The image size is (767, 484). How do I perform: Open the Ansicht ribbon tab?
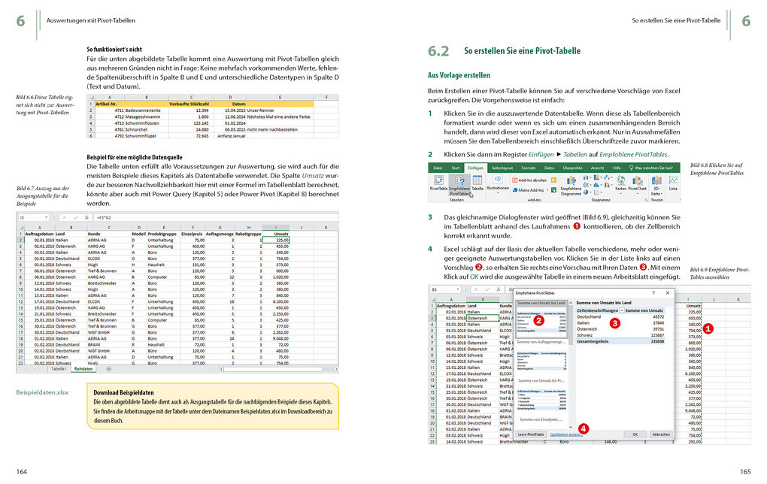pyautogui.click(x=597, y=168)
